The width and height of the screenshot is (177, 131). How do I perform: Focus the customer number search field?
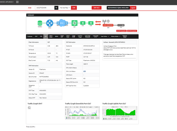pyautogui.click(x=44, y=8)
